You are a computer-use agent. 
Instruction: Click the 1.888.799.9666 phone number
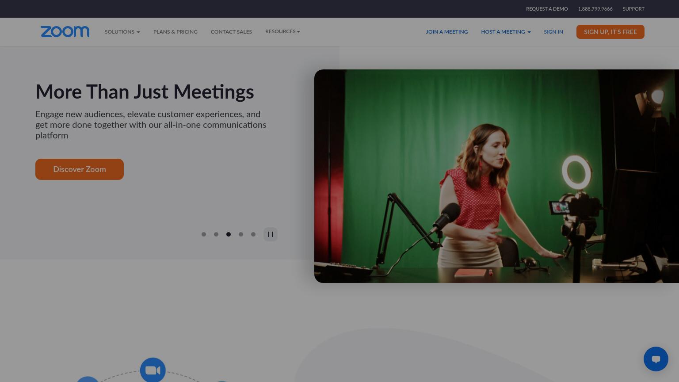pos(595,9)
